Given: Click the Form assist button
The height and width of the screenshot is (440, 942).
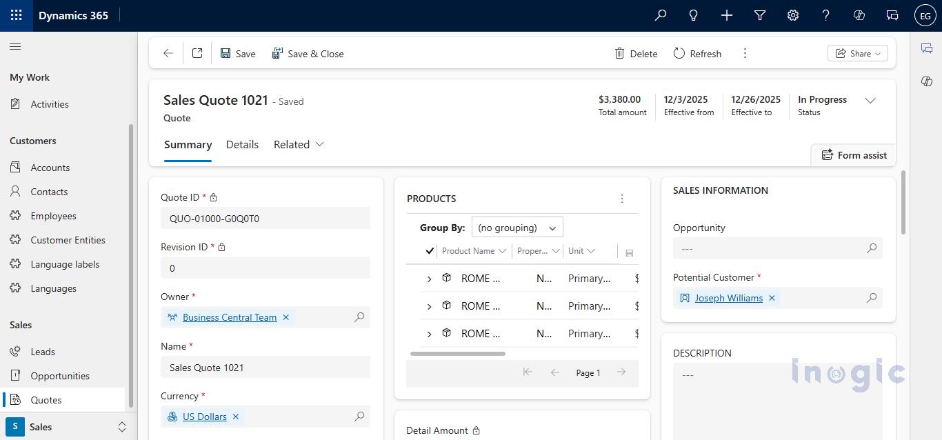Looking at the screenshot, I should pos(854,155).
